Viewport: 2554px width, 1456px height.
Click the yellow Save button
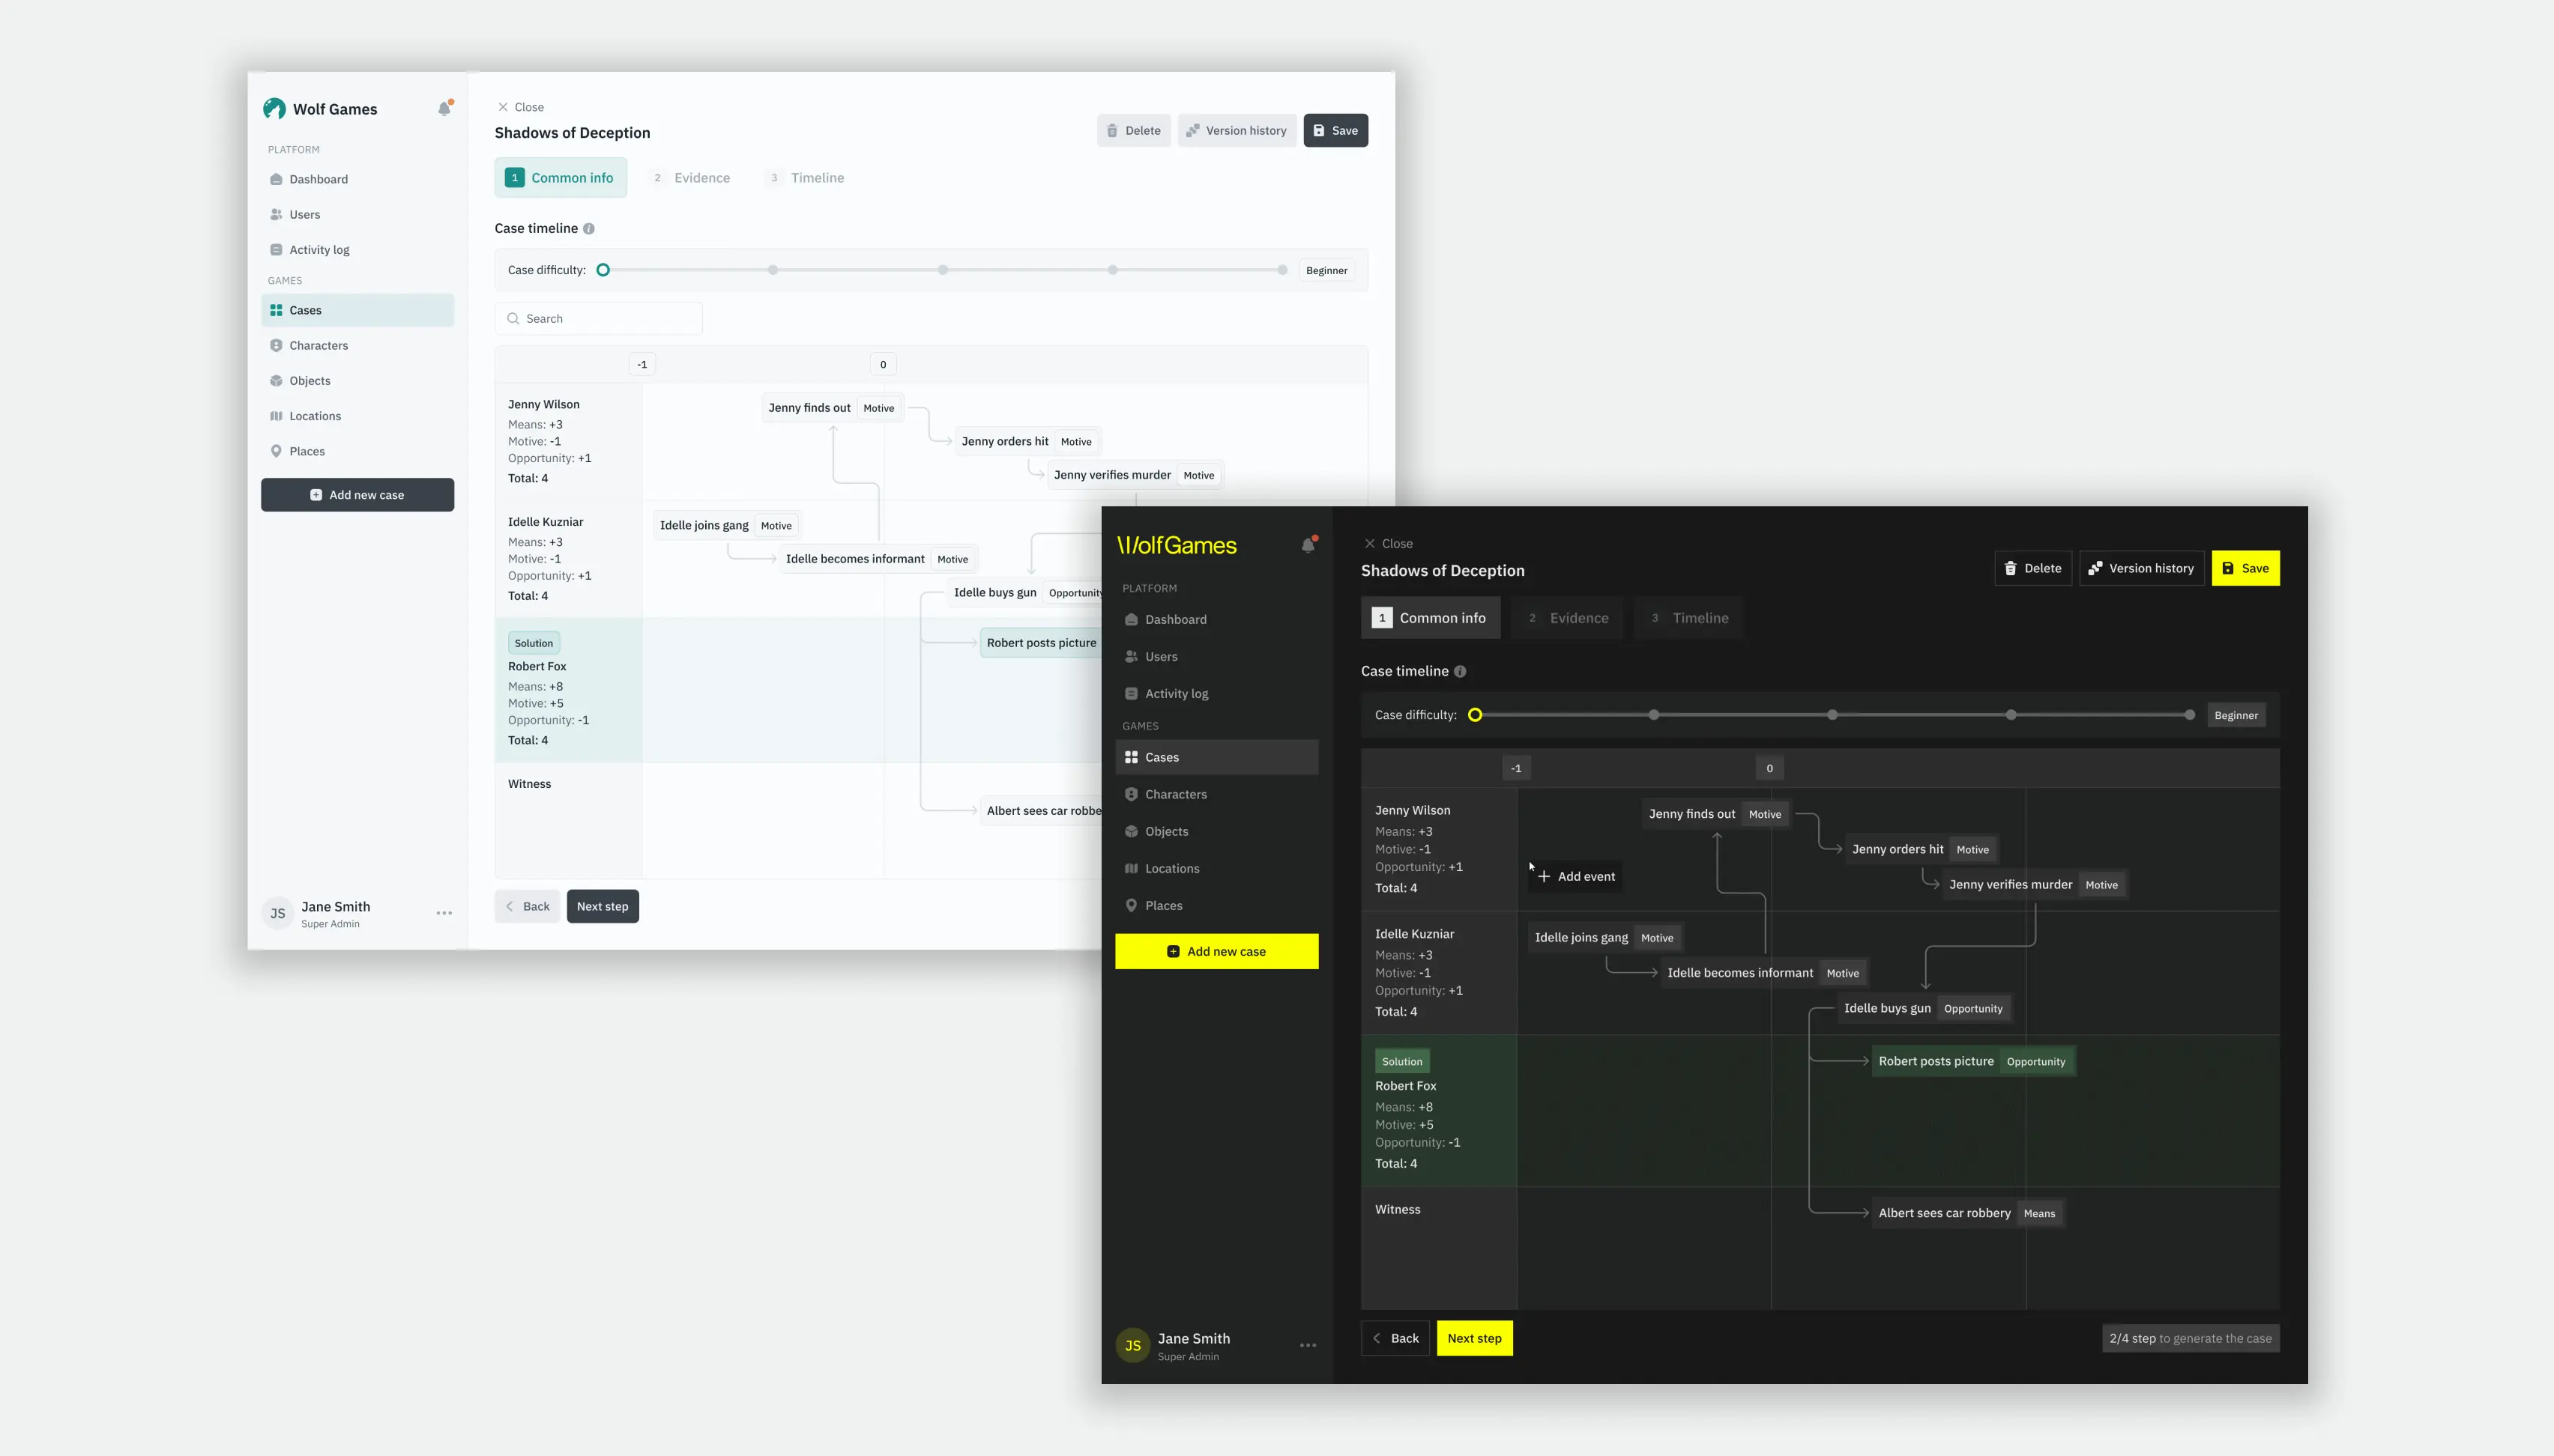point(2246,568)
